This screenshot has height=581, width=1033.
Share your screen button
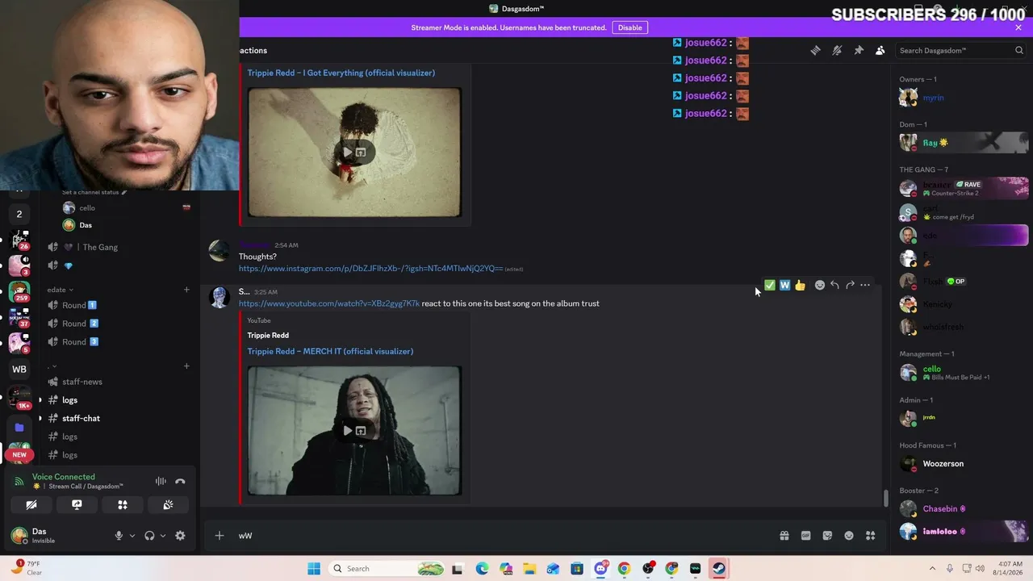point(77,504)
